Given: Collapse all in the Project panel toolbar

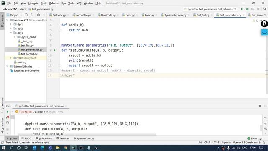Looking at the screenshot, I should coord(32,15).
